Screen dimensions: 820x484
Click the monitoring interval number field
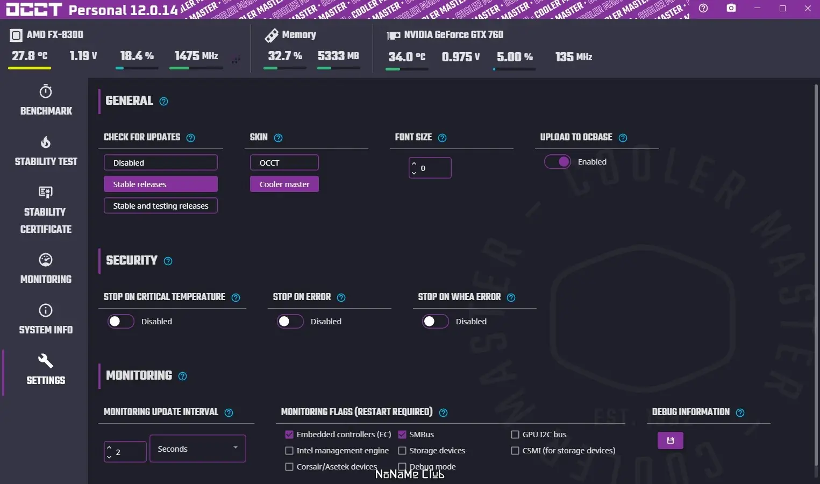coord(125,452)
